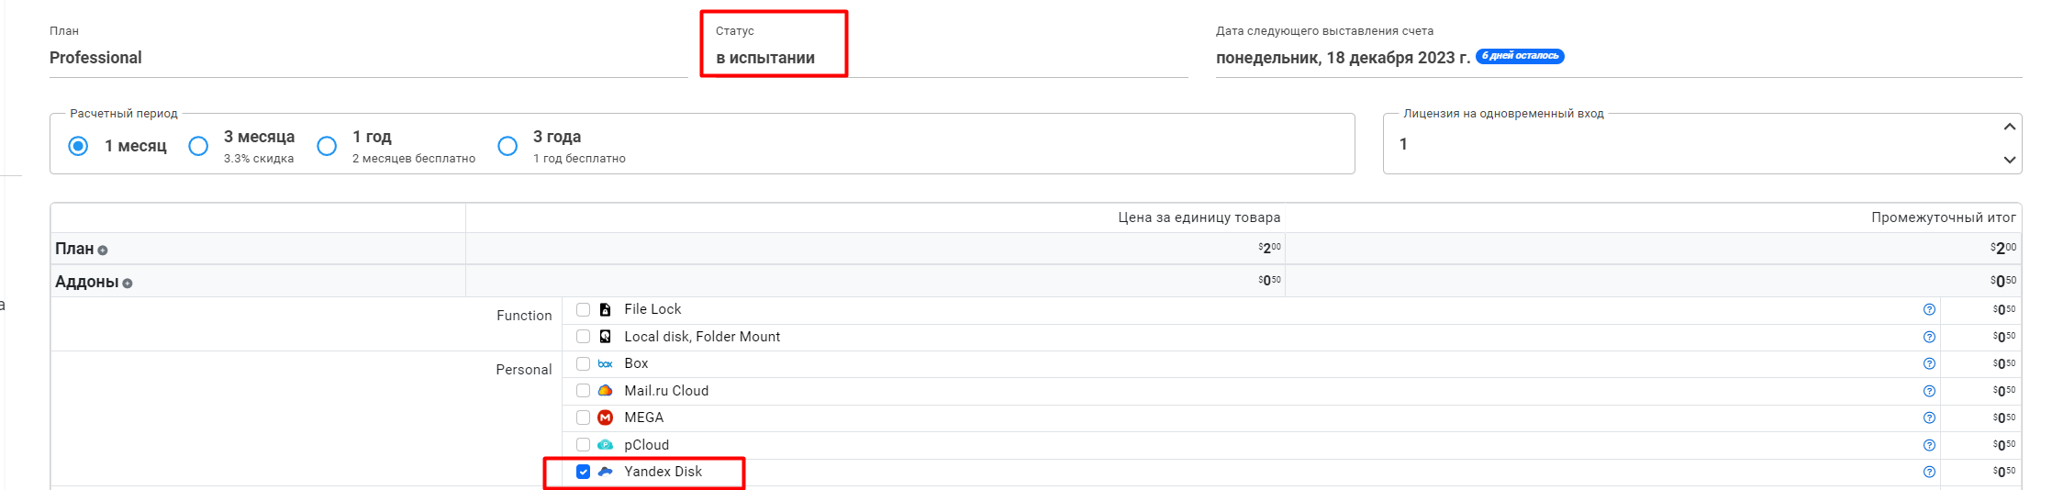Click the 6 дней осталось badge
Viewport: 2052px width, 490px height.
[x=1520, y=56]
